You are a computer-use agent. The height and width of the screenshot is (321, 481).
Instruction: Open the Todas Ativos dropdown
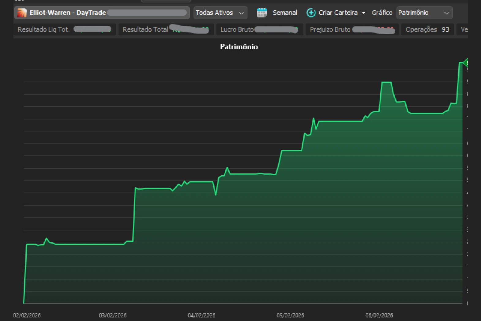click(220, 13)
